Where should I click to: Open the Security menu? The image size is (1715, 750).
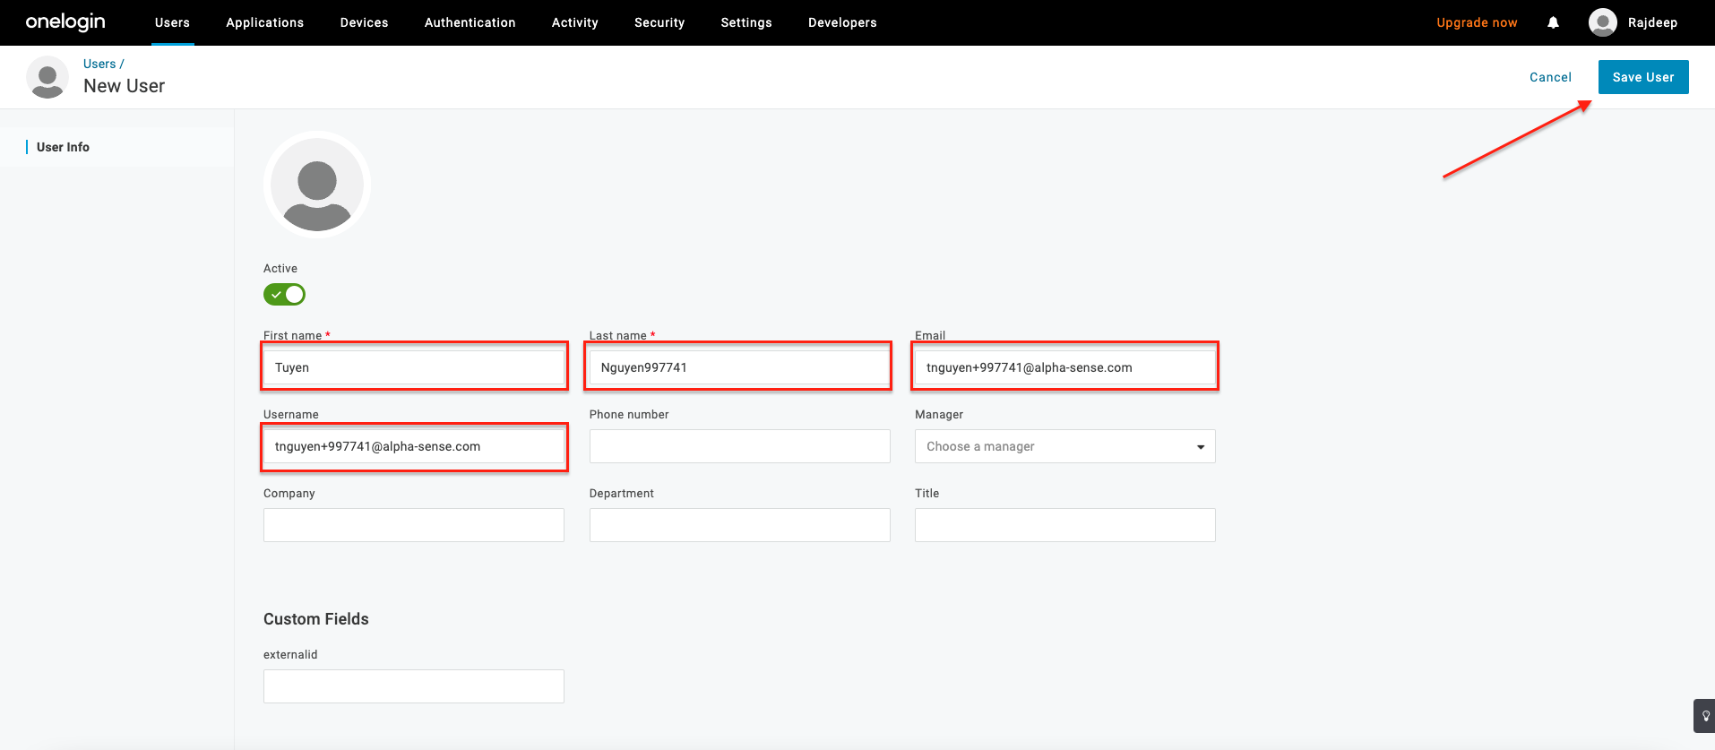[x=659, y=22]
